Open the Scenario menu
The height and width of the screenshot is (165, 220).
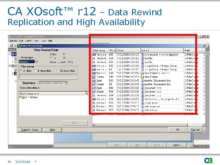[13, 41]
